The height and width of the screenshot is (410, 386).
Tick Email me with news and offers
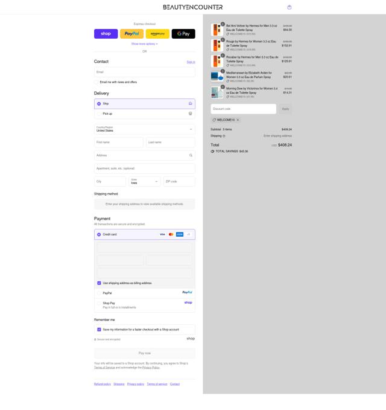click(96, 82)
